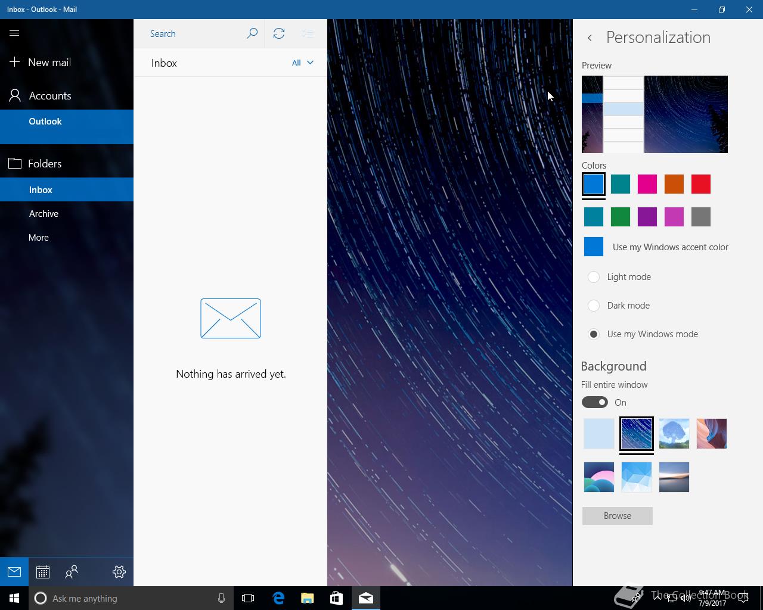
Task: Click the Cortana Ask me anything box
Action: [130, 598]
